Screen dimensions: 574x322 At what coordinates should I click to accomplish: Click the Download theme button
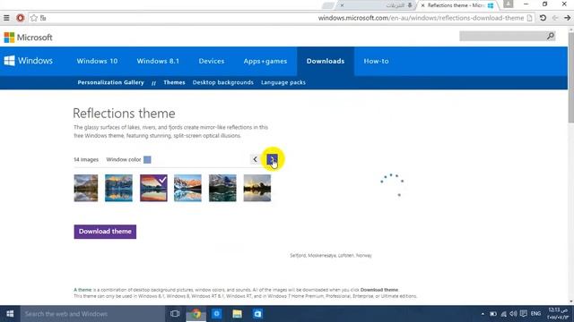105,232
